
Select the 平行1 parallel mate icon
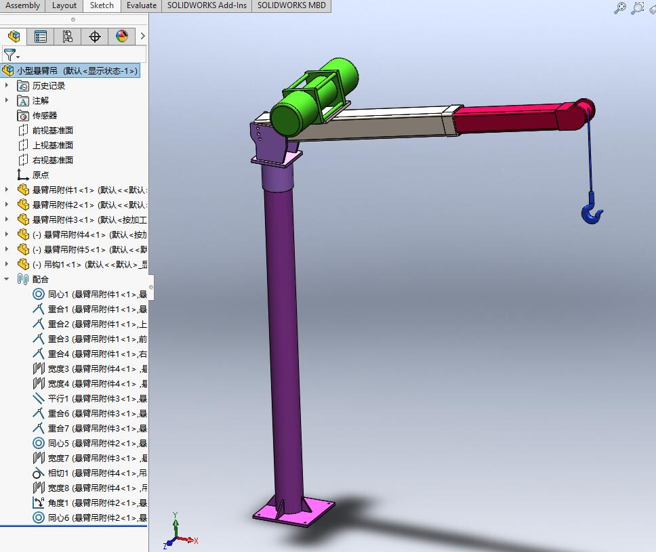[x=39, y=398]
